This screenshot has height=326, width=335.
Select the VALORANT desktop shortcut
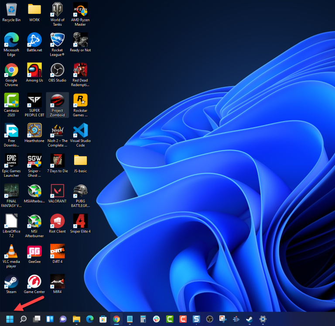point(57,194)
